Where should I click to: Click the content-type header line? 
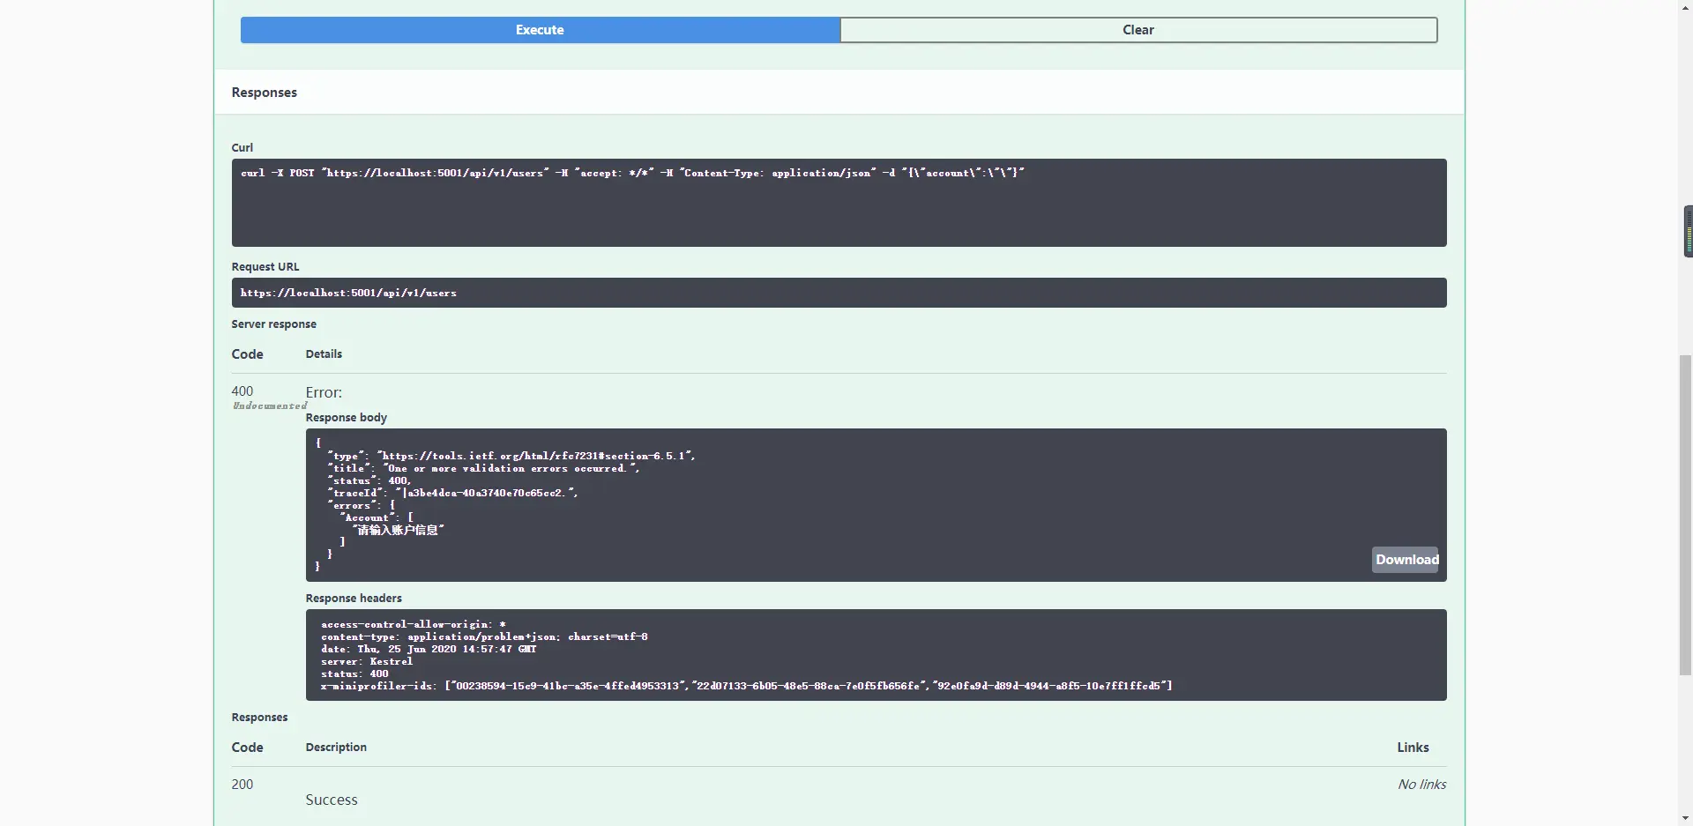(x=484, y=636)
